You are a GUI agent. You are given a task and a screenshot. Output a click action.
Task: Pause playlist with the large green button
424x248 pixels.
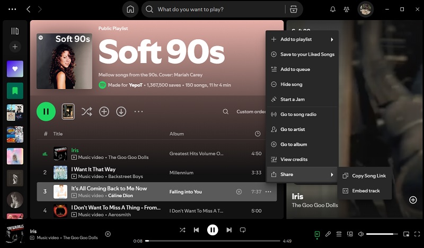point(46,111)
